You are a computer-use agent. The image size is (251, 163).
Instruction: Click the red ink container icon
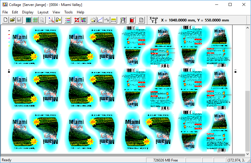(x=132, y=20)
